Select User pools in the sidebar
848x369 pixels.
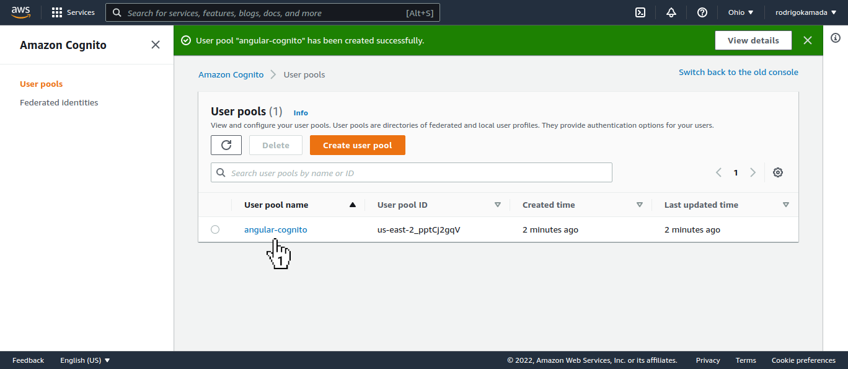[41, 84]
